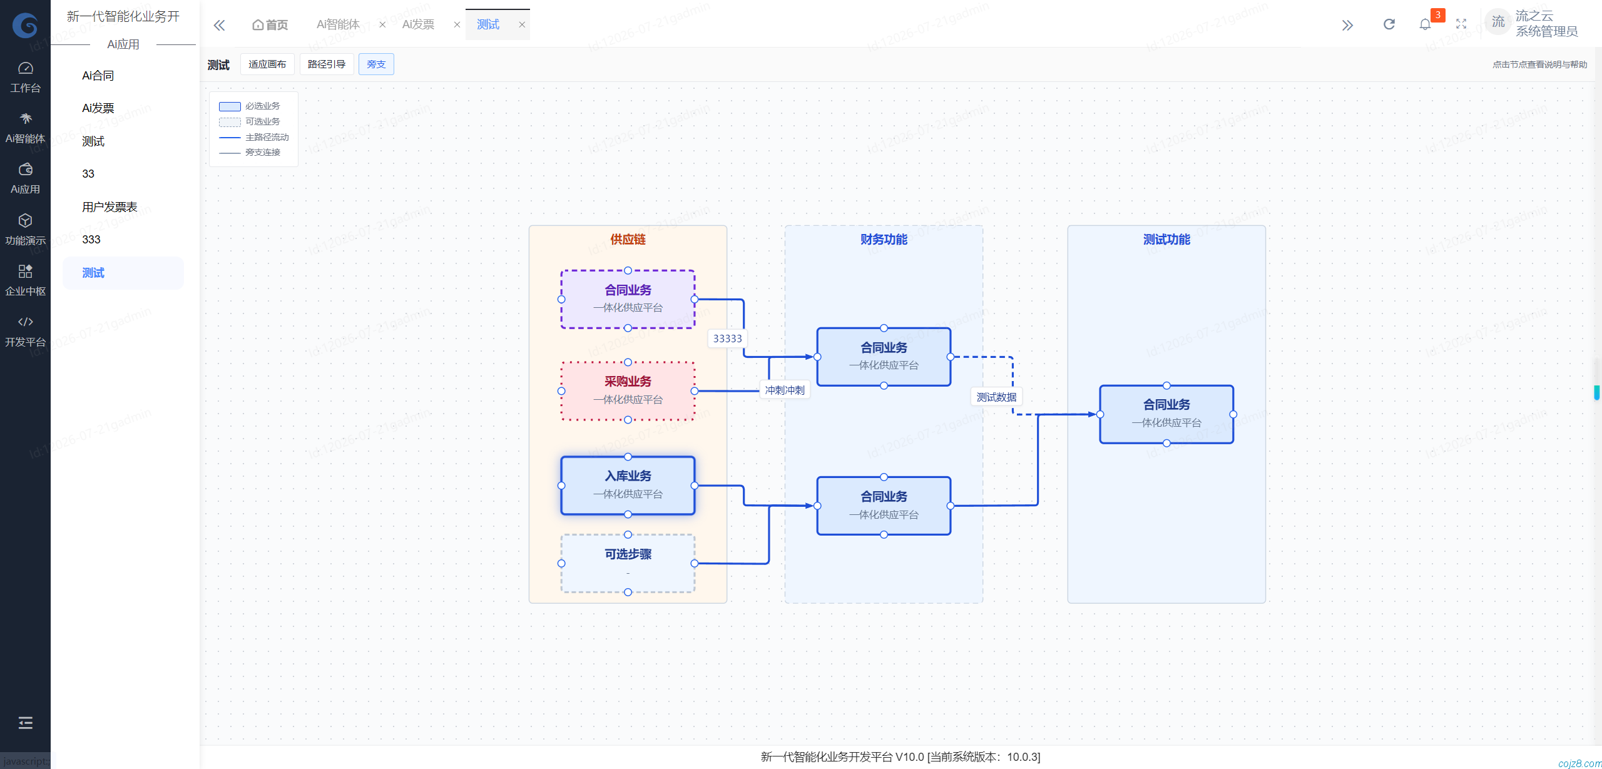
Task: Open the 功能演示 cube icon
Action: pyautogui.click(x=25, y=221)
